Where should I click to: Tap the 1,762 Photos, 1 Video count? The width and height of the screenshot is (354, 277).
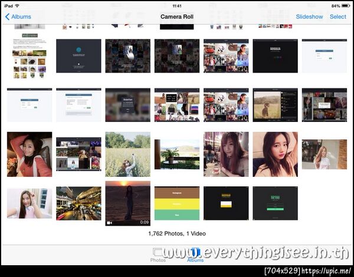(x=177, y=233)
